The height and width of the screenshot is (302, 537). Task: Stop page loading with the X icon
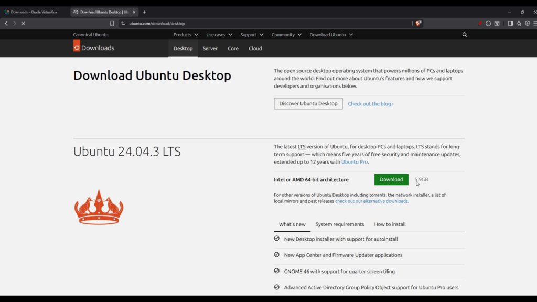point(23,23)
